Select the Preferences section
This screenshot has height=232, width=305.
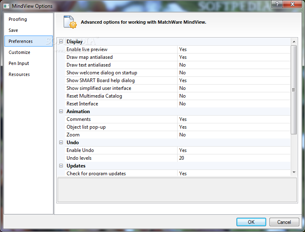point(29,41)
